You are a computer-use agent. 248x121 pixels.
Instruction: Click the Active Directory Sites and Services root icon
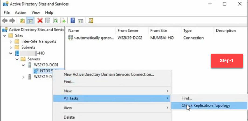tap(5, 30)
